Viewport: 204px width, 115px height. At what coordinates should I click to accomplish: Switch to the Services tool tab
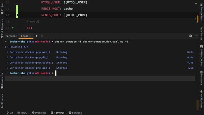pyautogui.click(x=75, y=113)
